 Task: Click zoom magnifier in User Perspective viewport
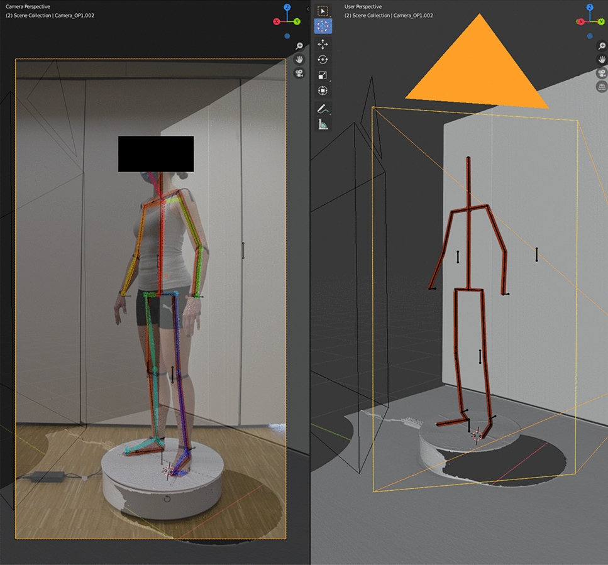(600, 45)
